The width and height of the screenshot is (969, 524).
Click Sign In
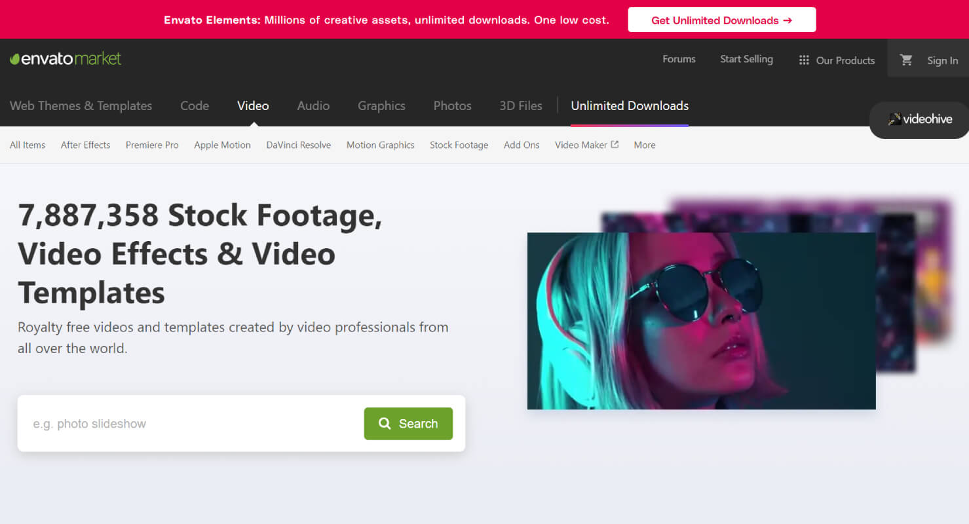[942, 60]
